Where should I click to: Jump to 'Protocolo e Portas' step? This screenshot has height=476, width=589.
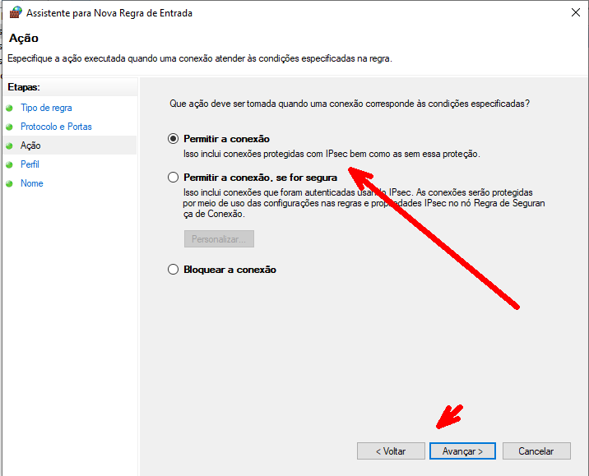(x=56, y=127)
